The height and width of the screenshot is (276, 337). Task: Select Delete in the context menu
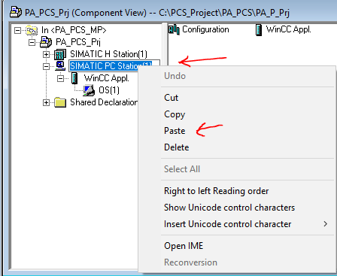177,147
